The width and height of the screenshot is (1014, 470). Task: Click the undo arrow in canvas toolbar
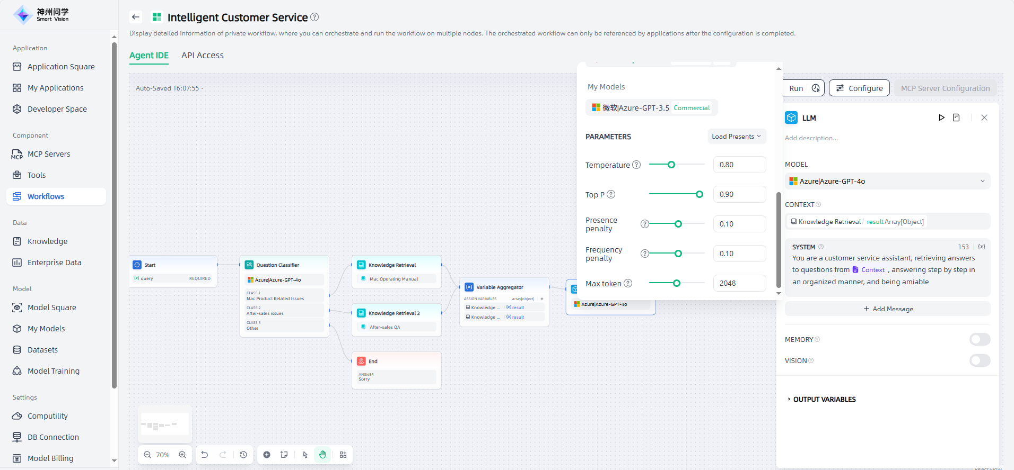pos(205,455)
